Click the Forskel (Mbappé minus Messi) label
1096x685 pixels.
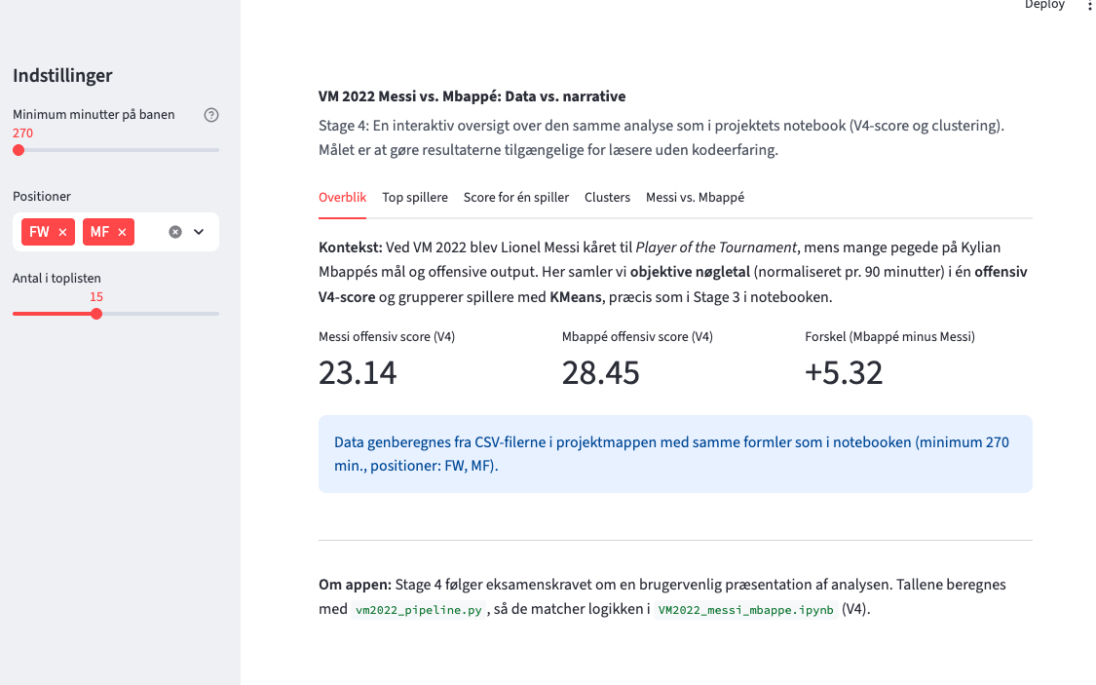pyautogui.click(x=889, y=337)
